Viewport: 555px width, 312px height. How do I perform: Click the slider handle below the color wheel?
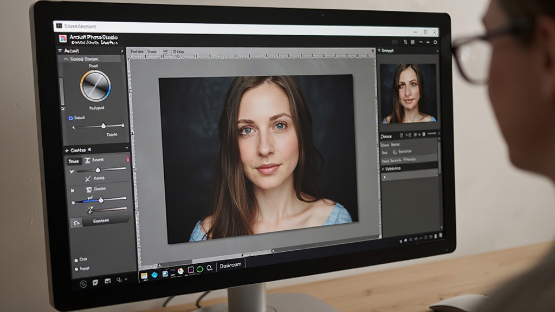point(104,126)
